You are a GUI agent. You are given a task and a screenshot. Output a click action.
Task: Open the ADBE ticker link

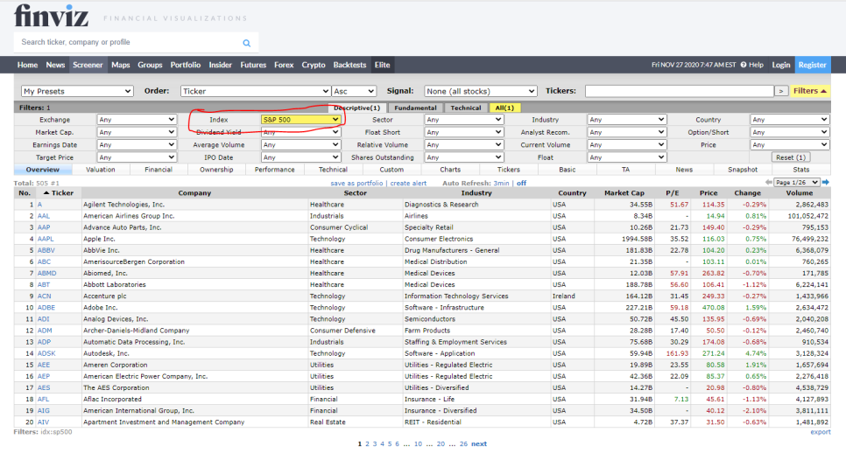click(46, 308)
